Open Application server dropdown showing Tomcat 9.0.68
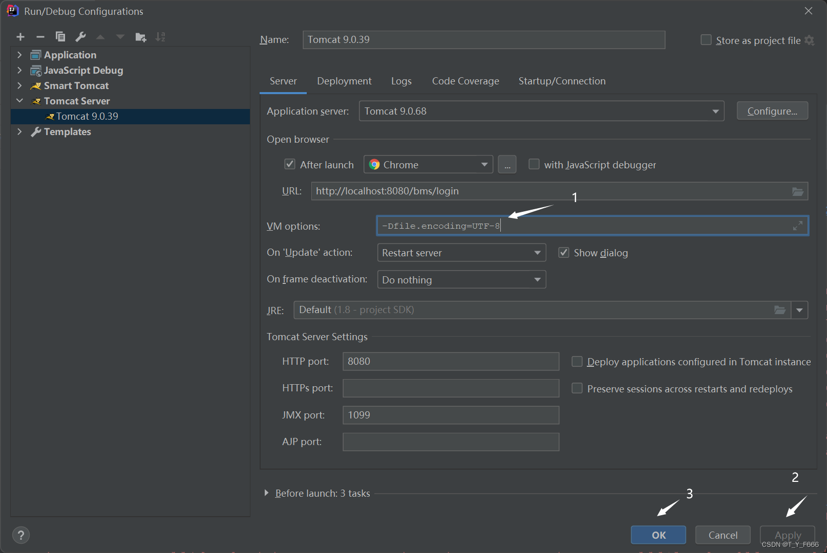Screen dimensions: 827x553 [x=542, y=111]
